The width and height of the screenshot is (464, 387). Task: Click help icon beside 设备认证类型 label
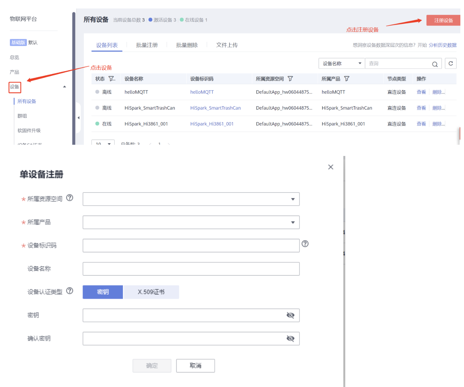[x=70, y=291]
